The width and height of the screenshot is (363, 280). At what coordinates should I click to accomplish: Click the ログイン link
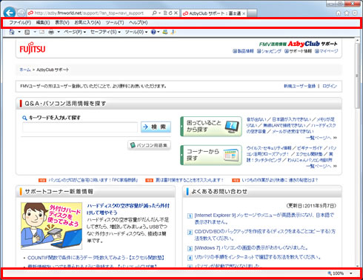[330, 86]
